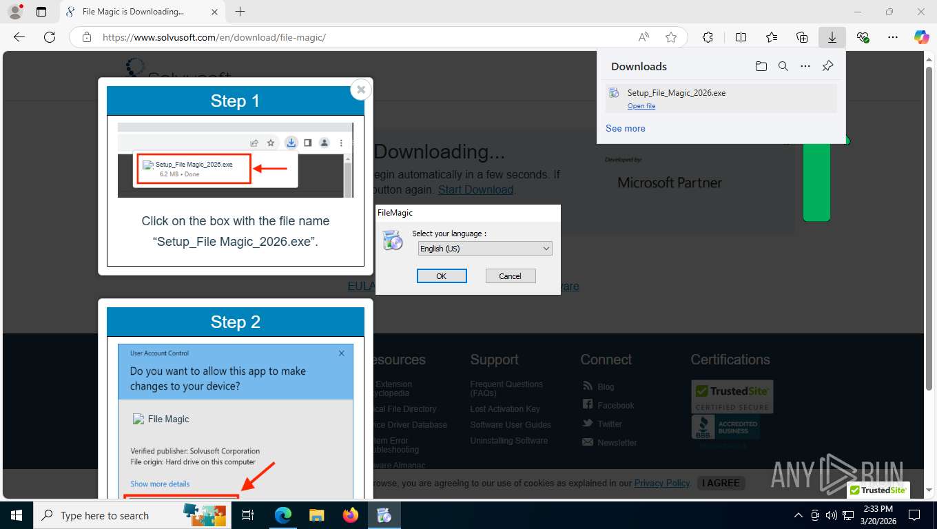Image resolution: width=937 pixels, height=529 pixels.
Task: Toggle Split screen icon
Action: tap(741, 37)
